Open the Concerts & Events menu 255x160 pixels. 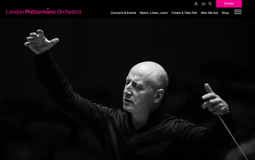tap(123, 13)
